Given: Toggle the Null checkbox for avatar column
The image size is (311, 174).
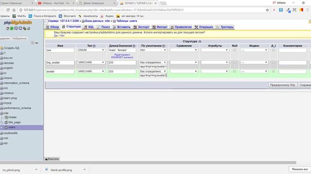Looking at the screenshot, I should [234, 71].
